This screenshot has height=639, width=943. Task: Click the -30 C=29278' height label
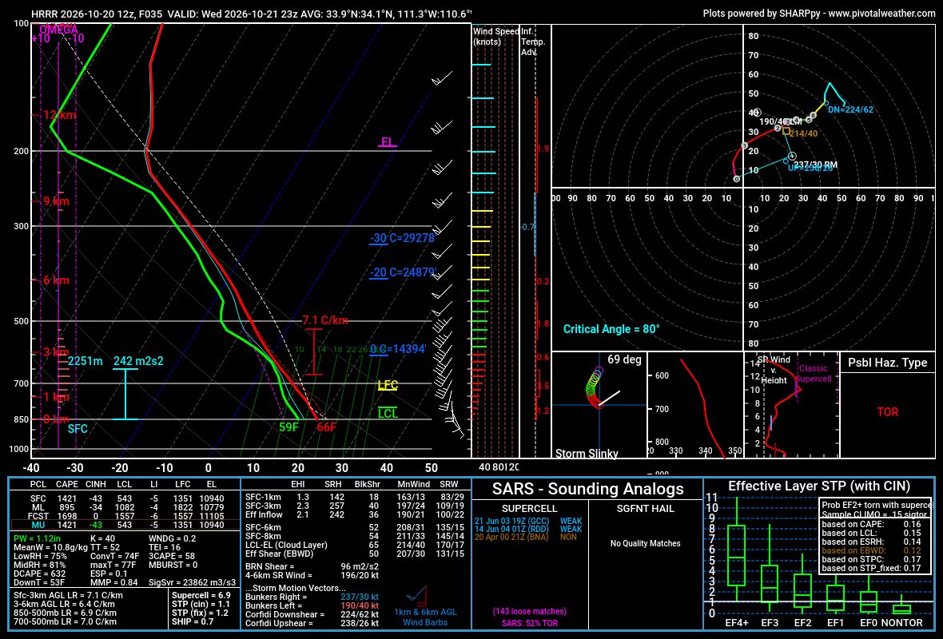[x=402, y=238]
